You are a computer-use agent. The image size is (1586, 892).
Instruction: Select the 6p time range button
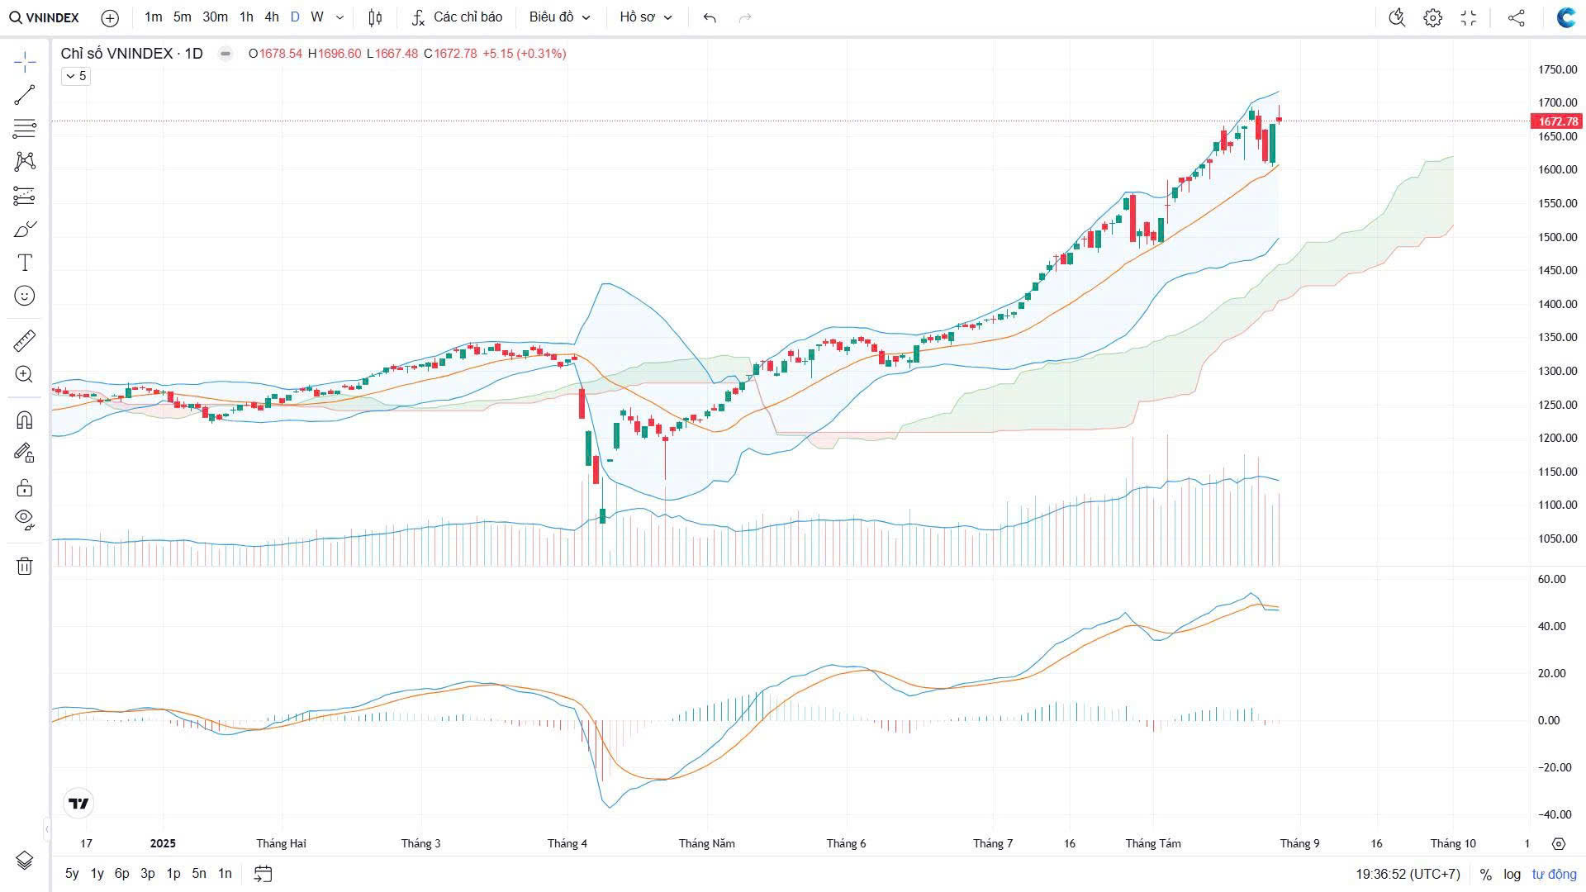pyautogui.click(x=121, y=873)
